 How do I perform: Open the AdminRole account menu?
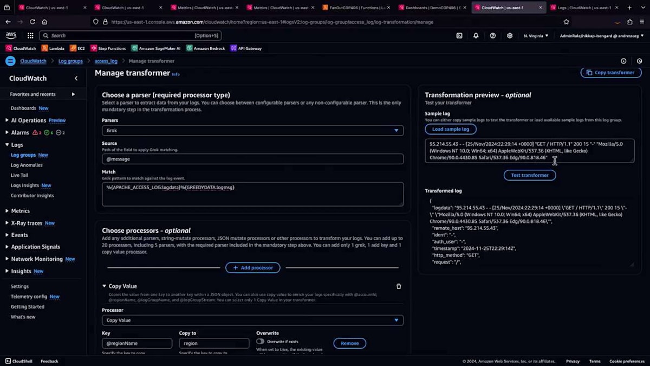[x=601, y=35]
